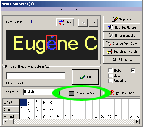Pick the small é character
Viewport: 143px width, 127px height.
(45, 102)
